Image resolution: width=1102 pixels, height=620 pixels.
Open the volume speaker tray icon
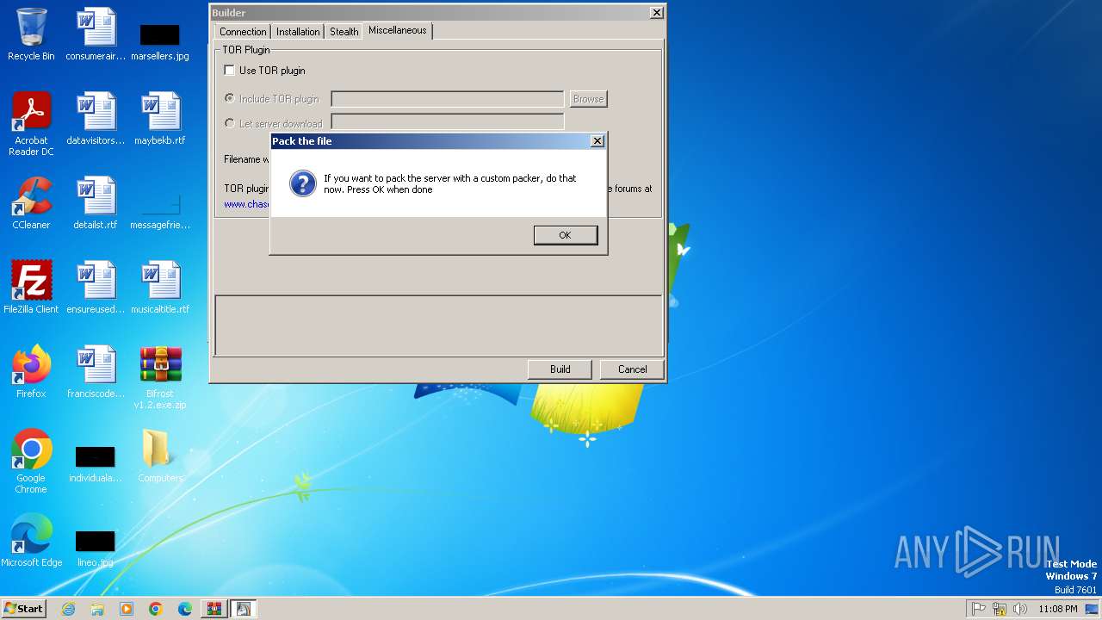point(1020,609)
